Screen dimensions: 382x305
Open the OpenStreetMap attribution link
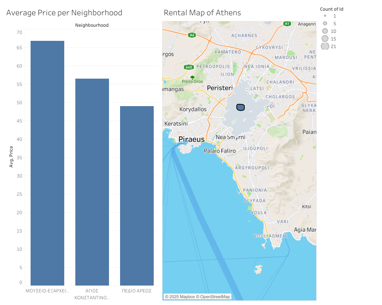pyautogui.click(x=213, y=297)
